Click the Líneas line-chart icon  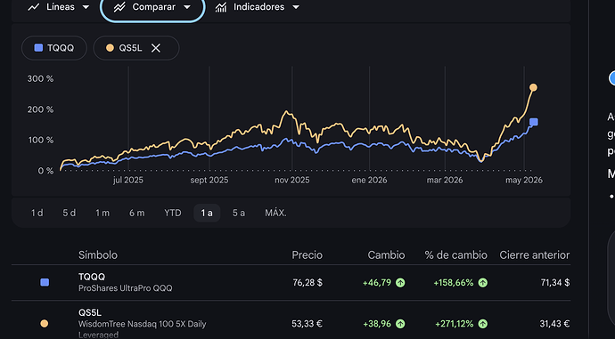(x=34, y=7)
